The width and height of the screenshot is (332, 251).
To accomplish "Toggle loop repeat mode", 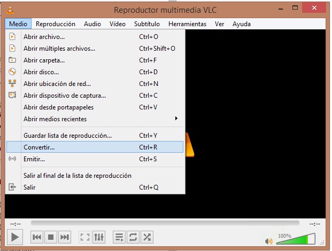I will (x=133, y=237).
